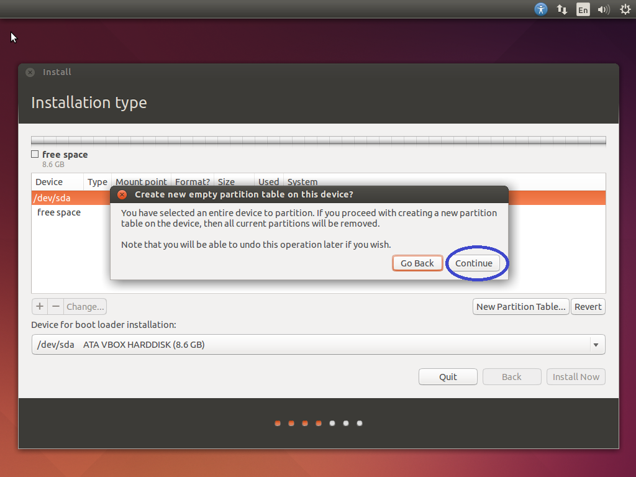Open the system gear menu
The image size is (636, 477).
pyautogui.click(x=624, y=9)
